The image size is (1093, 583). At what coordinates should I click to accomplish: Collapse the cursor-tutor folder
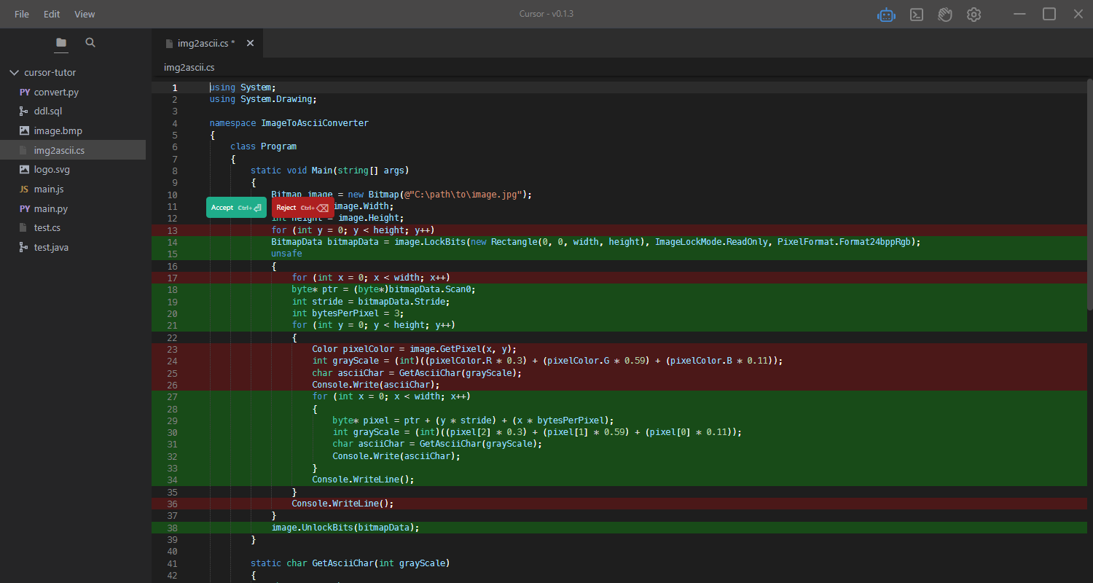coord(14,73)
